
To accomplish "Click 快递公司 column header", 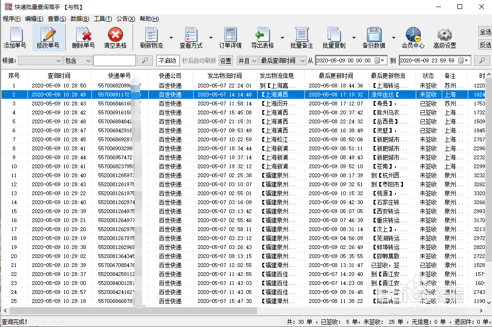I will [x=170, y=76].
